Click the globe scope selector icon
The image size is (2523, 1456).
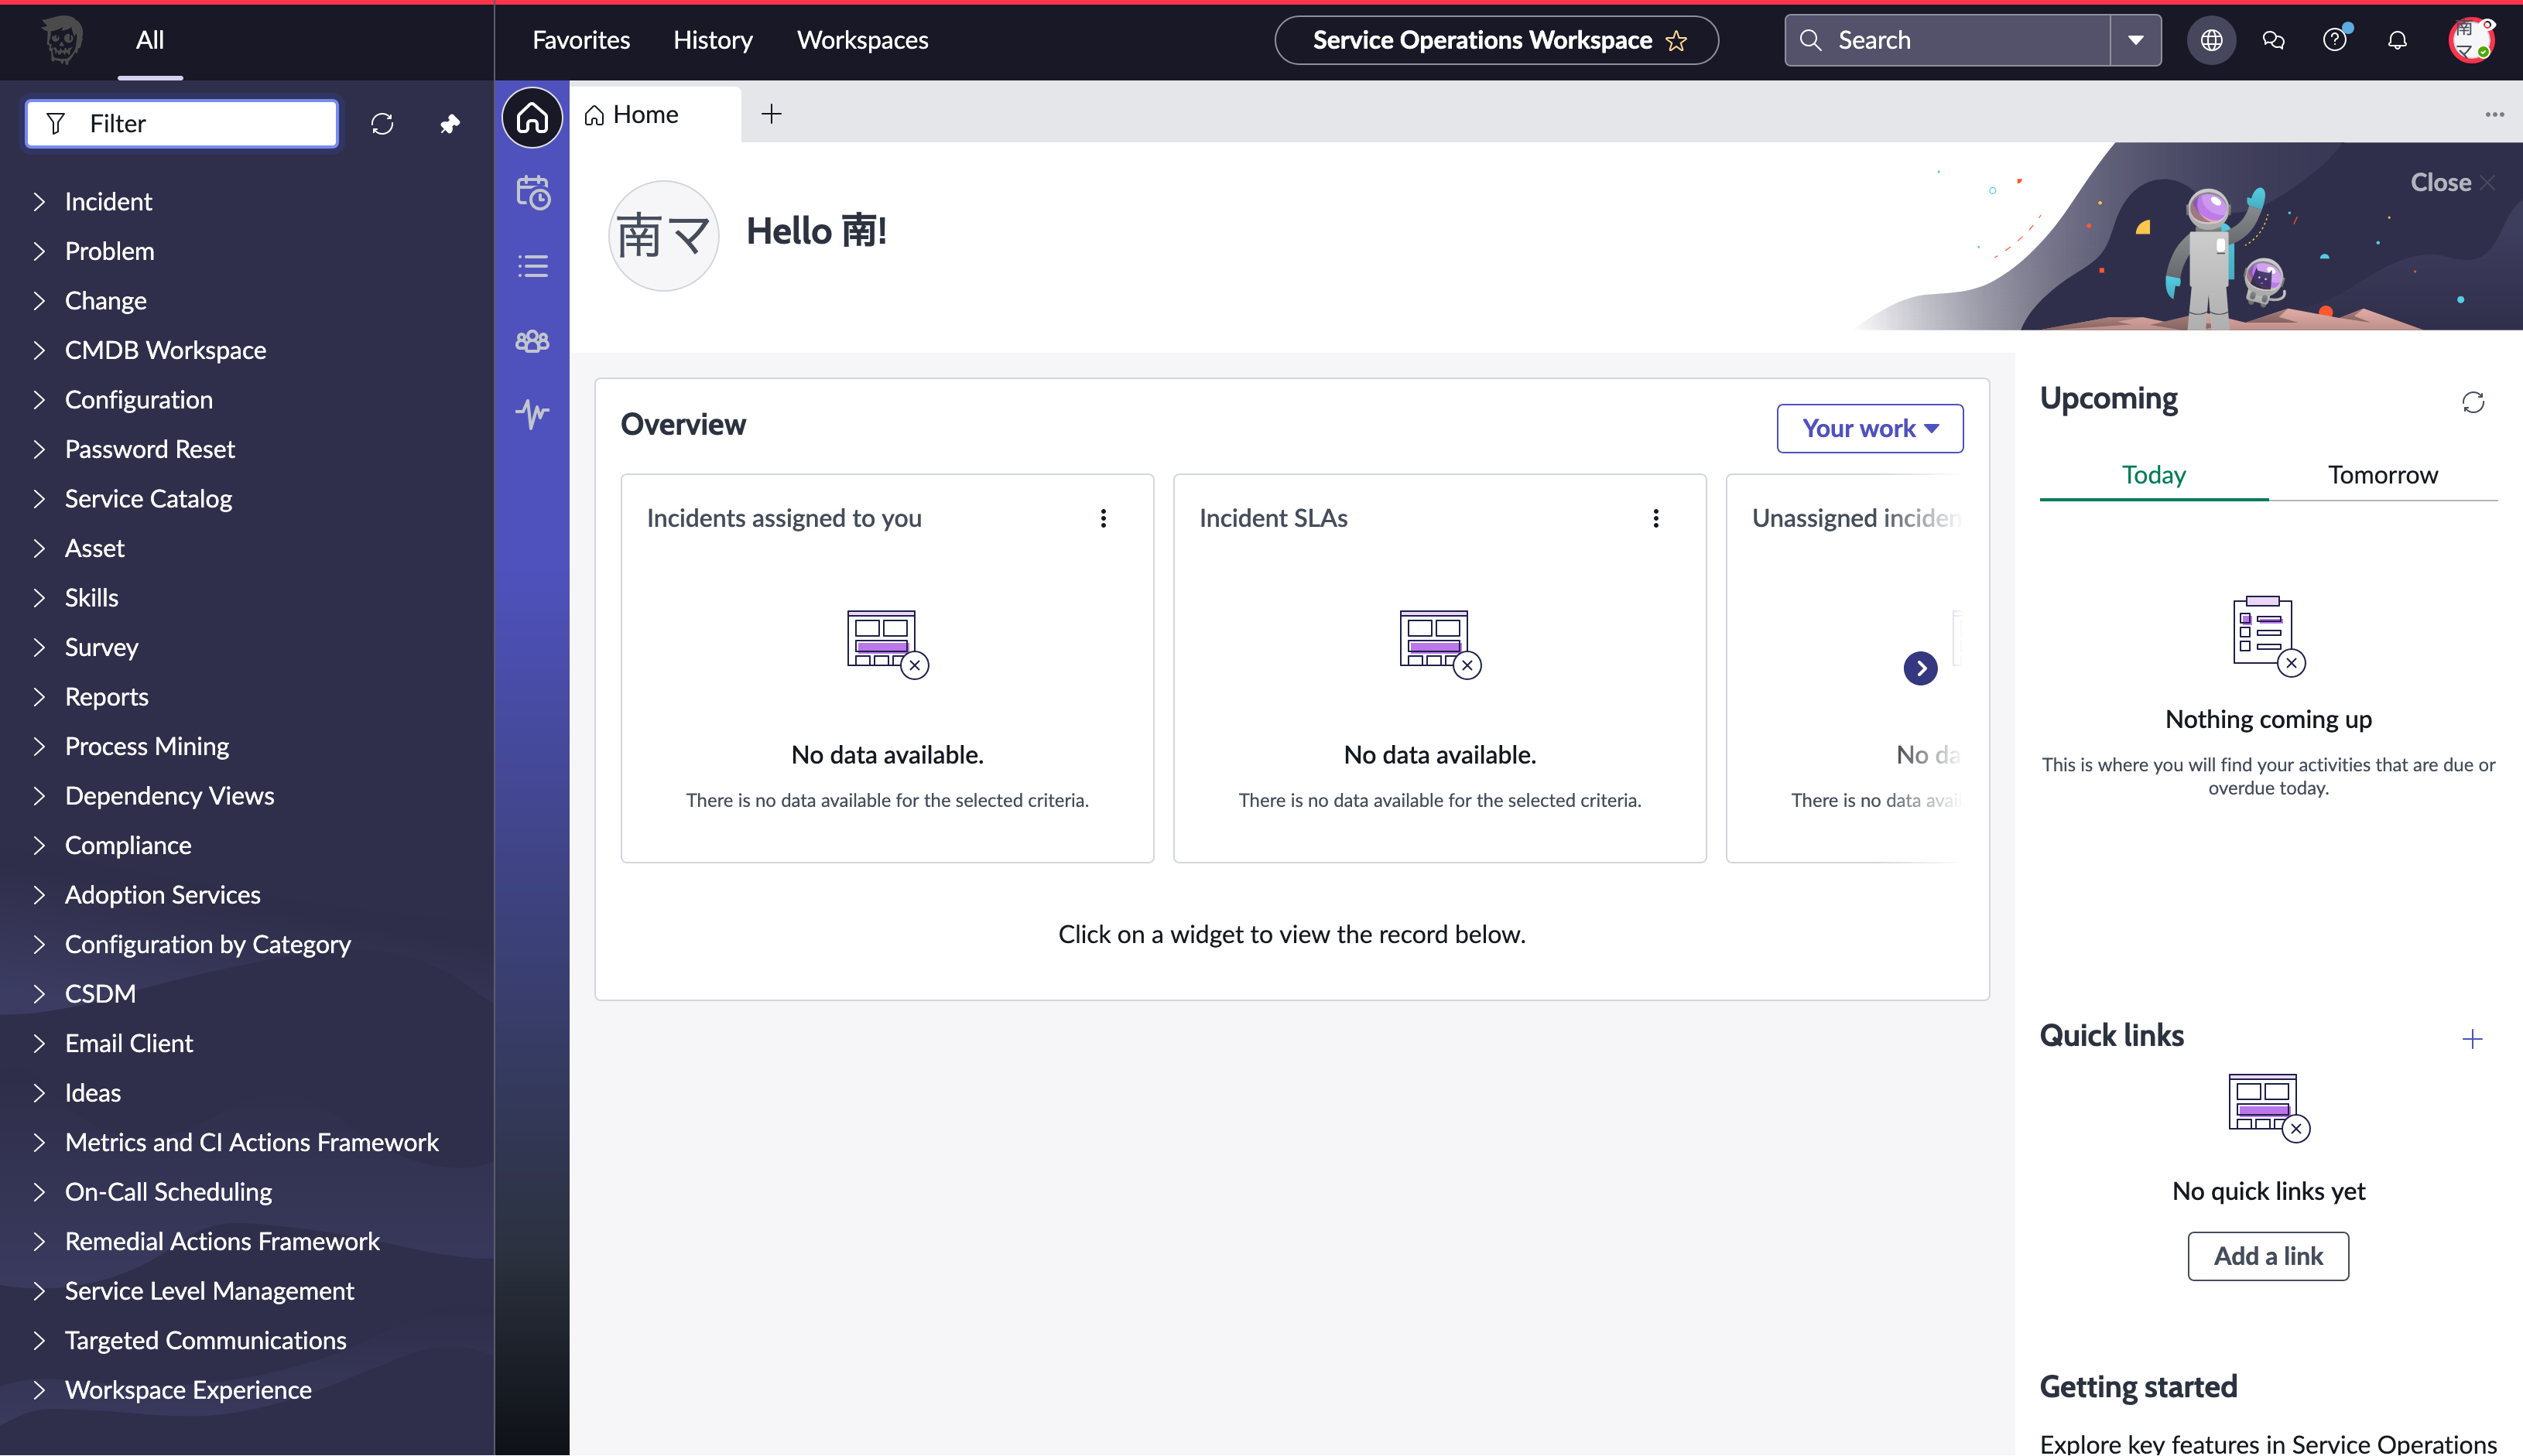[x=2211, y=40]
